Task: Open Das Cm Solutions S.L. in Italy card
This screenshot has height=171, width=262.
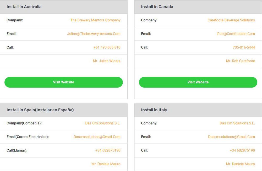Action: 237,123
